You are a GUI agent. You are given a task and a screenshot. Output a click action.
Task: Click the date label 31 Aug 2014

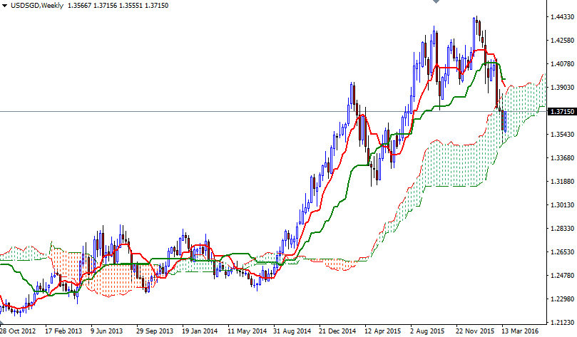point(292,331)
